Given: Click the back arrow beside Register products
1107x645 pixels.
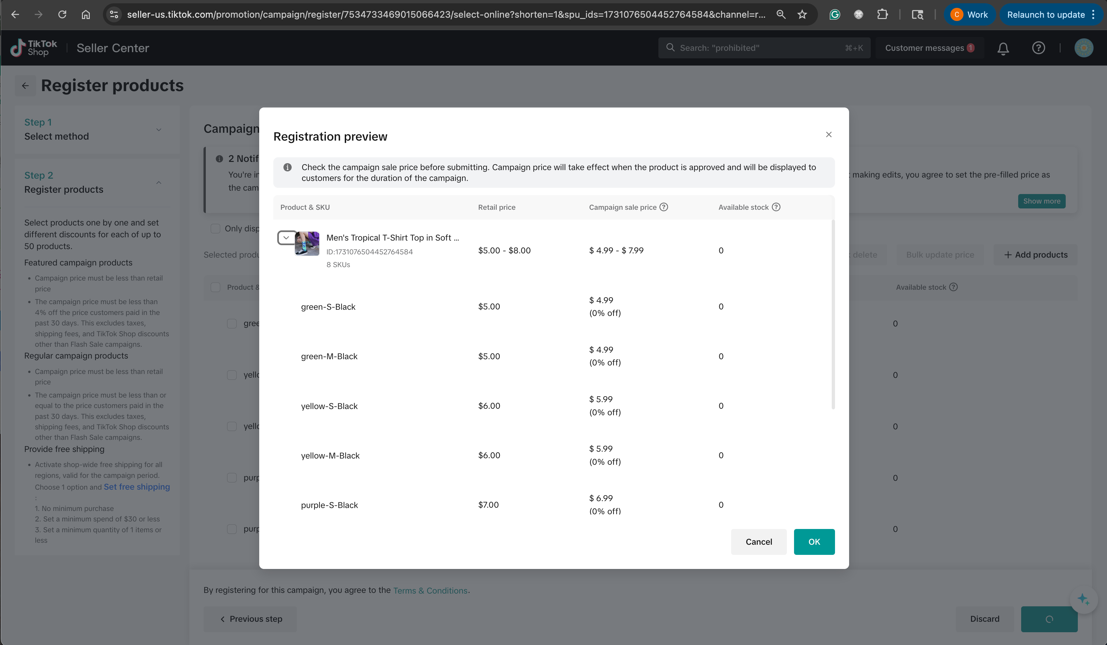Looking at the screenshot, I should pyautogui.click(x=26, y=86).
